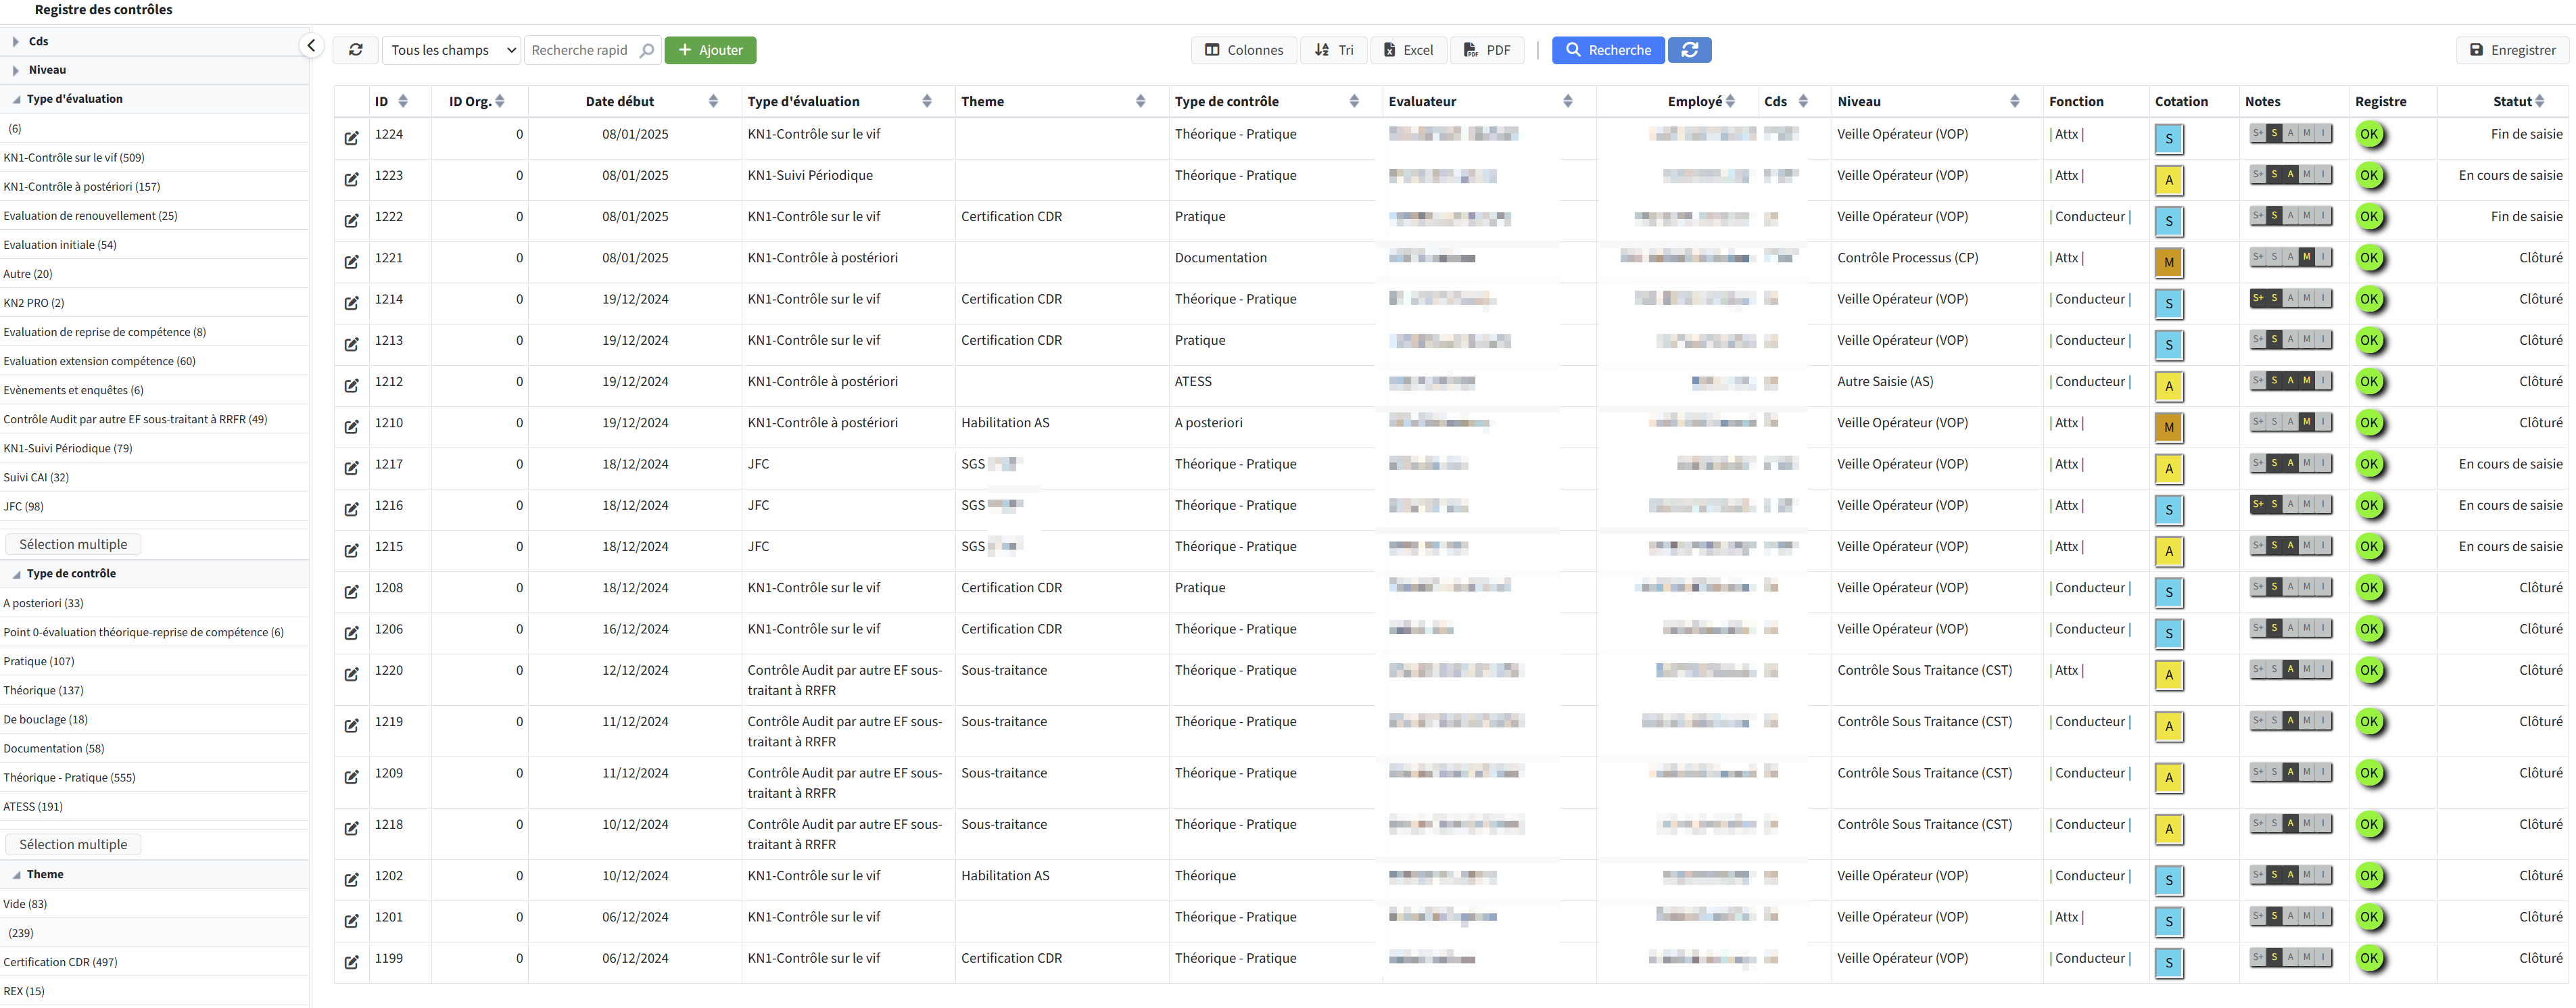2576x1008 pixels.
Task: Filter by KN1-Contrôle sur le vif (509)
Action: coord(74,157)
